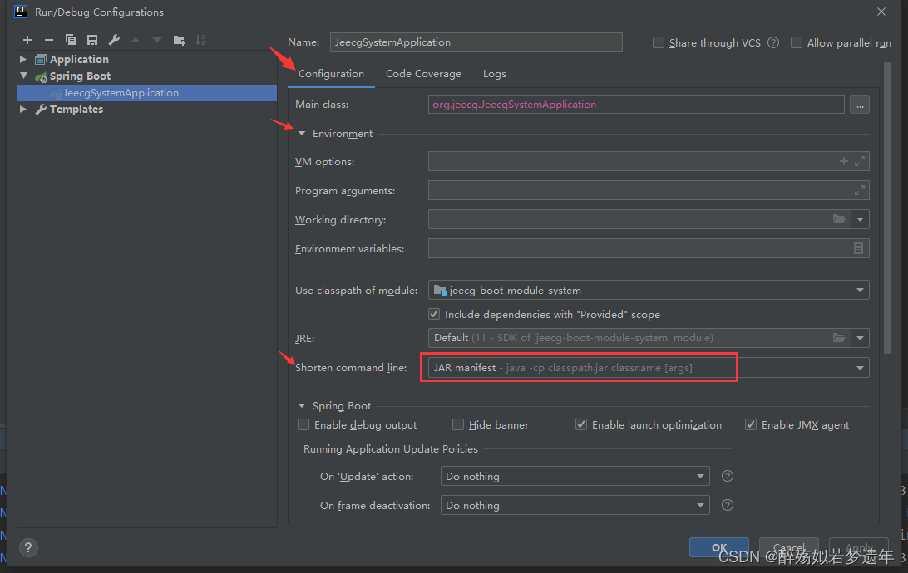Expand the VM options editor field

(x=860, y=161)
